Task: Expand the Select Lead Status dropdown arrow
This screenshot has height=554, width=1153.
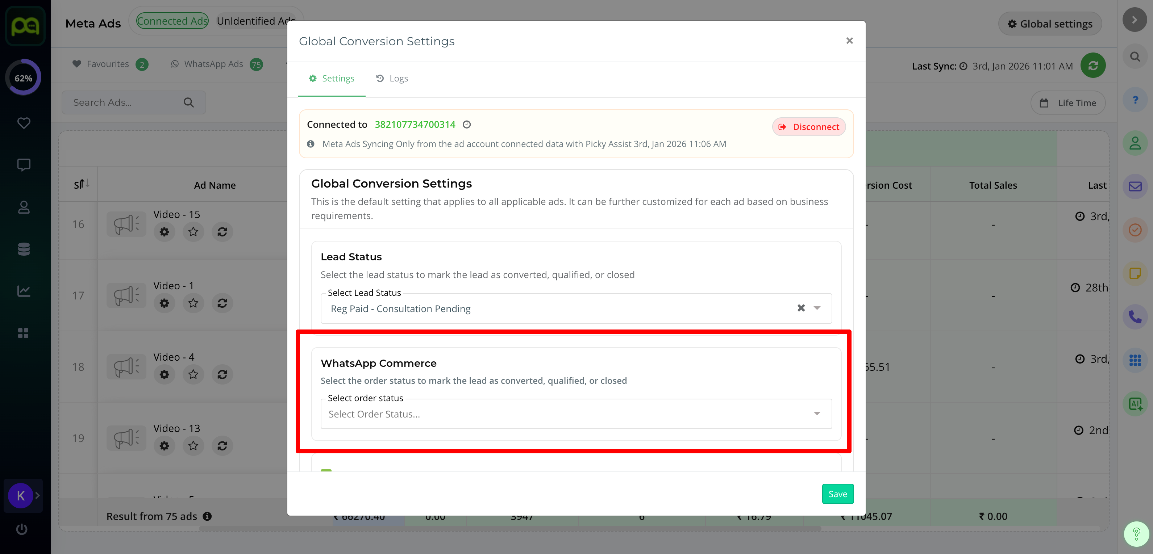Action: coord(817,308)
